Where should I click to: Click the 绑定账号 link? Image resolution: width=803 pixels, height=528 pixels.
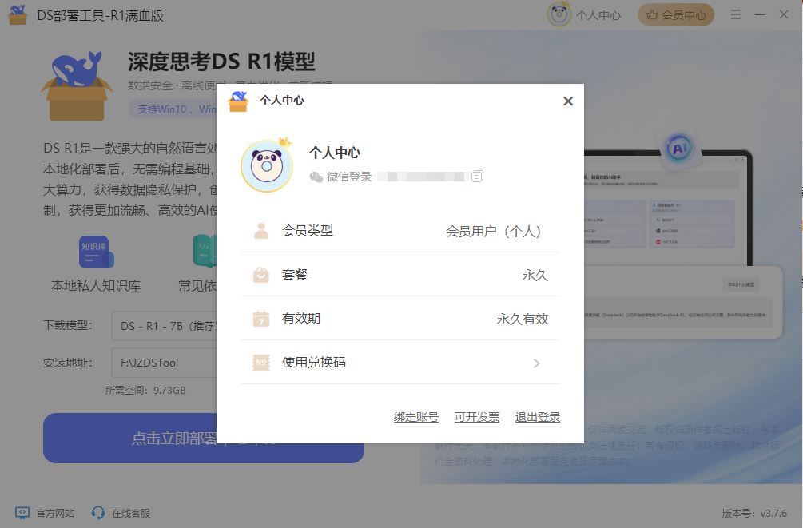415,418
